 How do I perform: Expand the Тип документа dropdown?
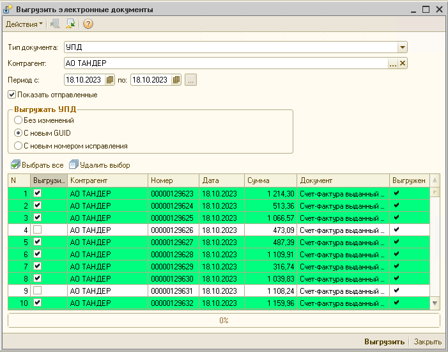click(402, 47)
